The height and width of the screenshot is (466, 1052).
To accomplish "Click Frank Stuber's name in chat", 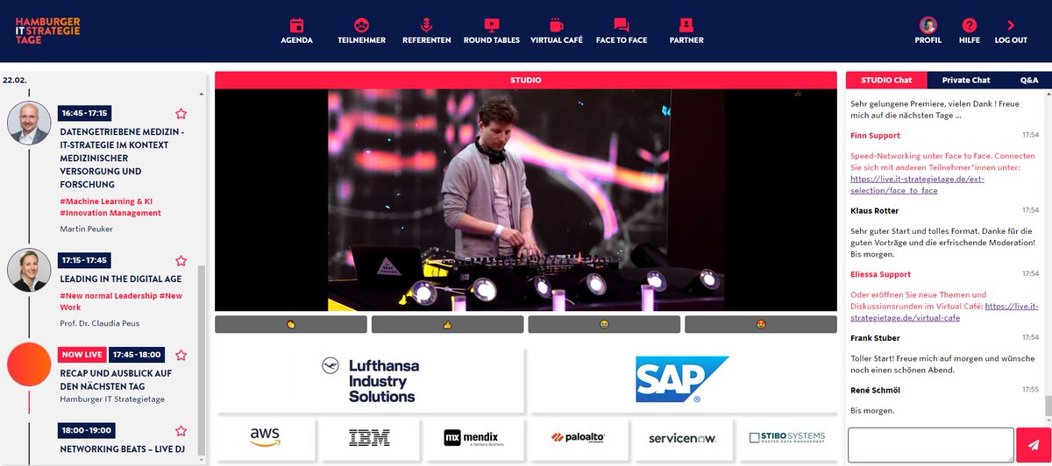I will tap(874, 337).
